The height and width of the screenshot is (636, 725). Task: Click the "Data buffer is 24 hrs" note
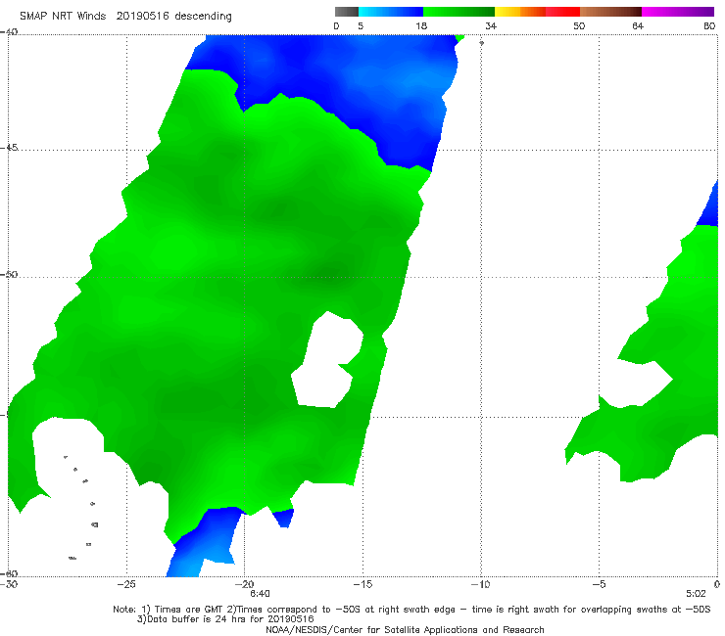click(199, 619)
